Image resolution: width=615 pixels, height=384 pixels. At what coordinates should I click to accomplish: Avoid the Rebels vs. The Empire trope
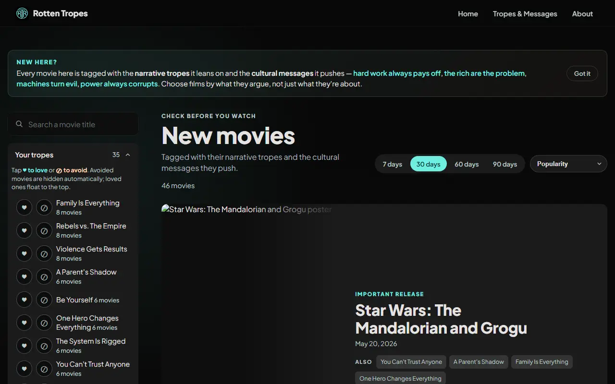(x=44, y=230)
